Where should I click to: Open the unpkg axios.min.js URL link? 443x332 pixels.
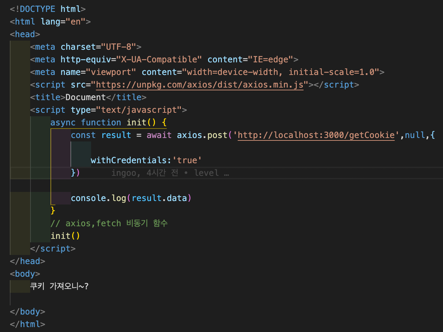pos(199,84)
